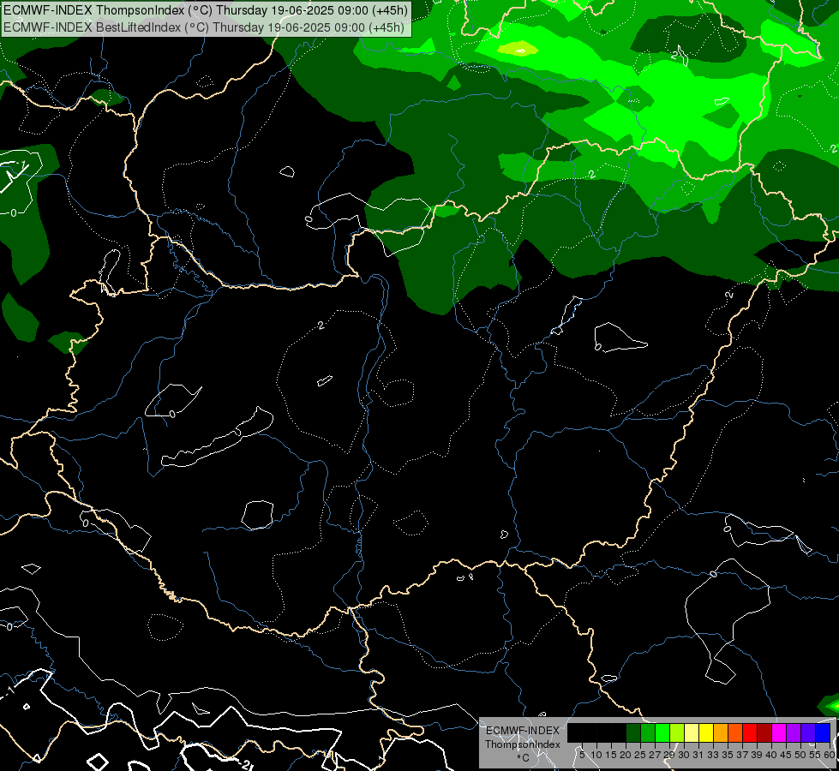
Task: Click the legend scale value 60
Action: [829, 755]
